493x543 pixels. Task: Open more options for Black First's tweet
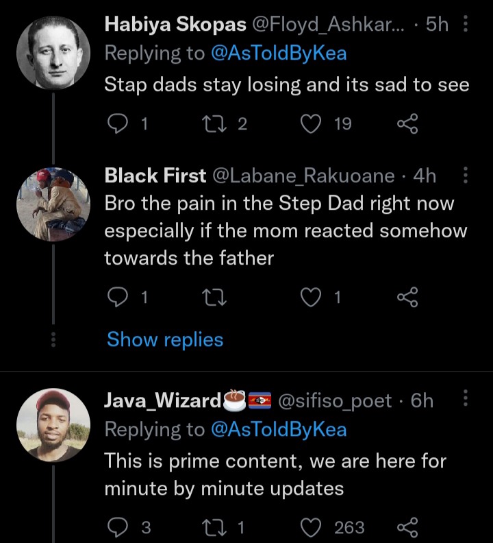tap(466, 176)
